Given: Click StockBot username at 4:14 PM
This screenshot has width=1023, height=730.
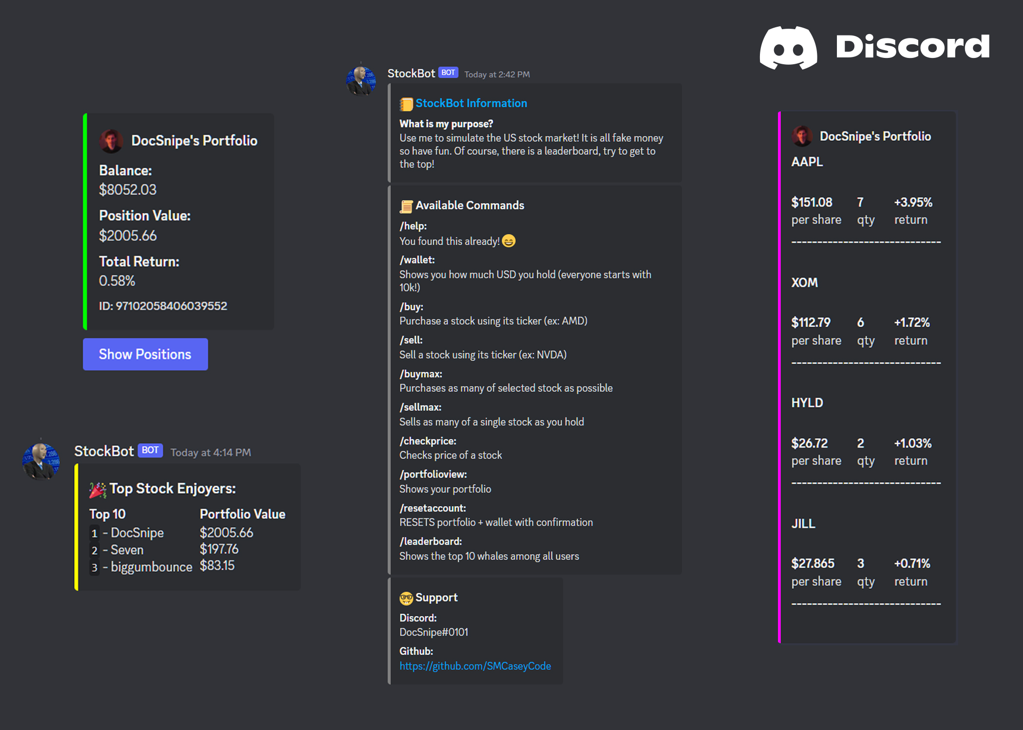Looking at the screenshot, I should [104, 451].
